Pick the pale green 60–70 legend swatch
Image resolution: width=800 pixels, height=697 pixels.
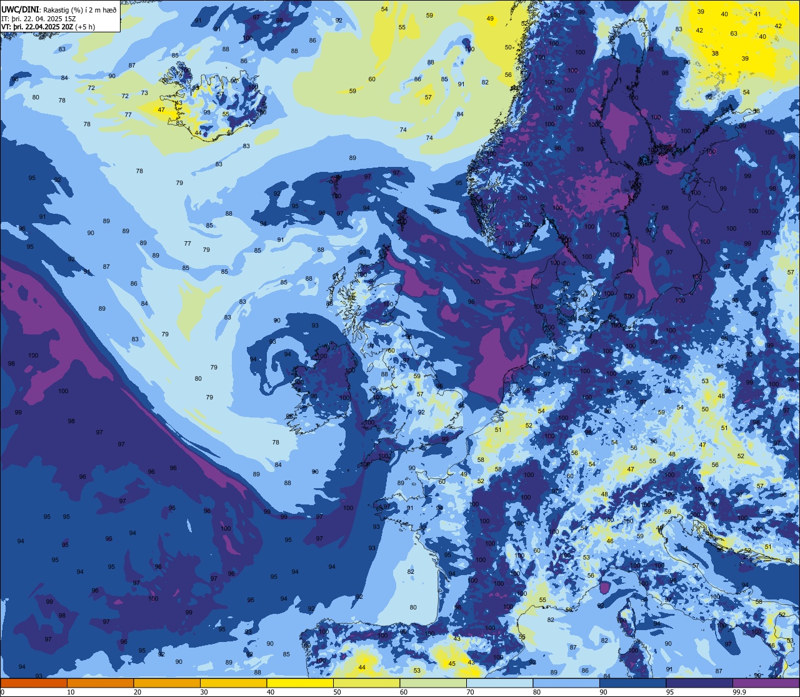(433, 683)
